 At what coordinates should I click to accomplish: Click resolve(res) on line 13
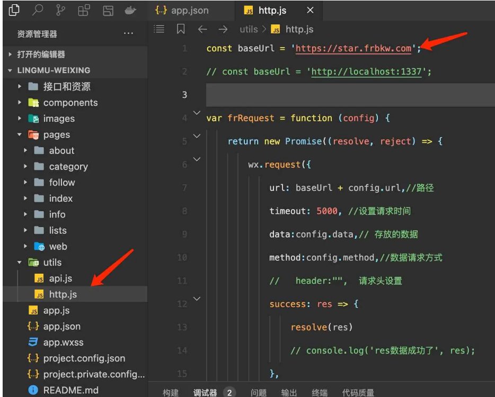321,327
